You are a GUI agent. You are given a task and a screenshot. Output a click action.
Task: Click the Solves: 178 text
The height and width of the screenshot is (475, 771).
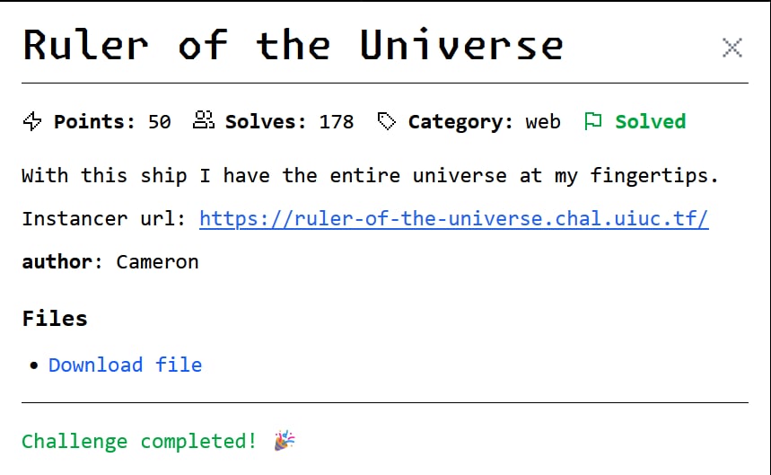[289, 121]
